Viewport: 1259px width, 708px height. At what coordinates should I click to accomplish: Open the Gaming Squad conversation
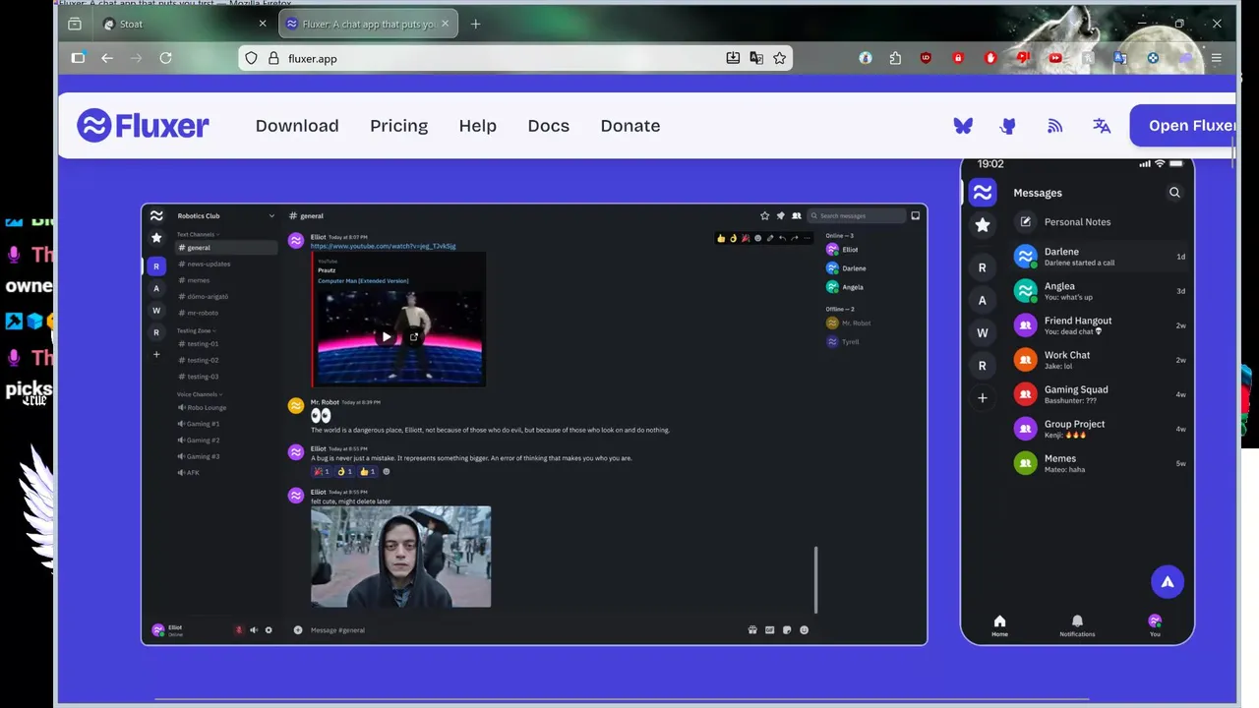tap(1100, 394)
